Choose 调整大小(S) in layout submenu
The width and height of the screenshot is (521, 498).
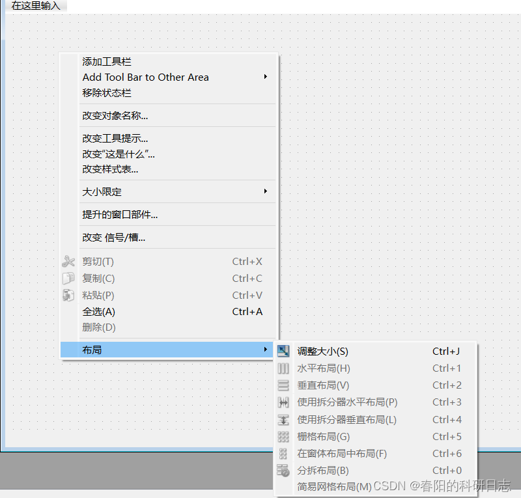(375, 351)
